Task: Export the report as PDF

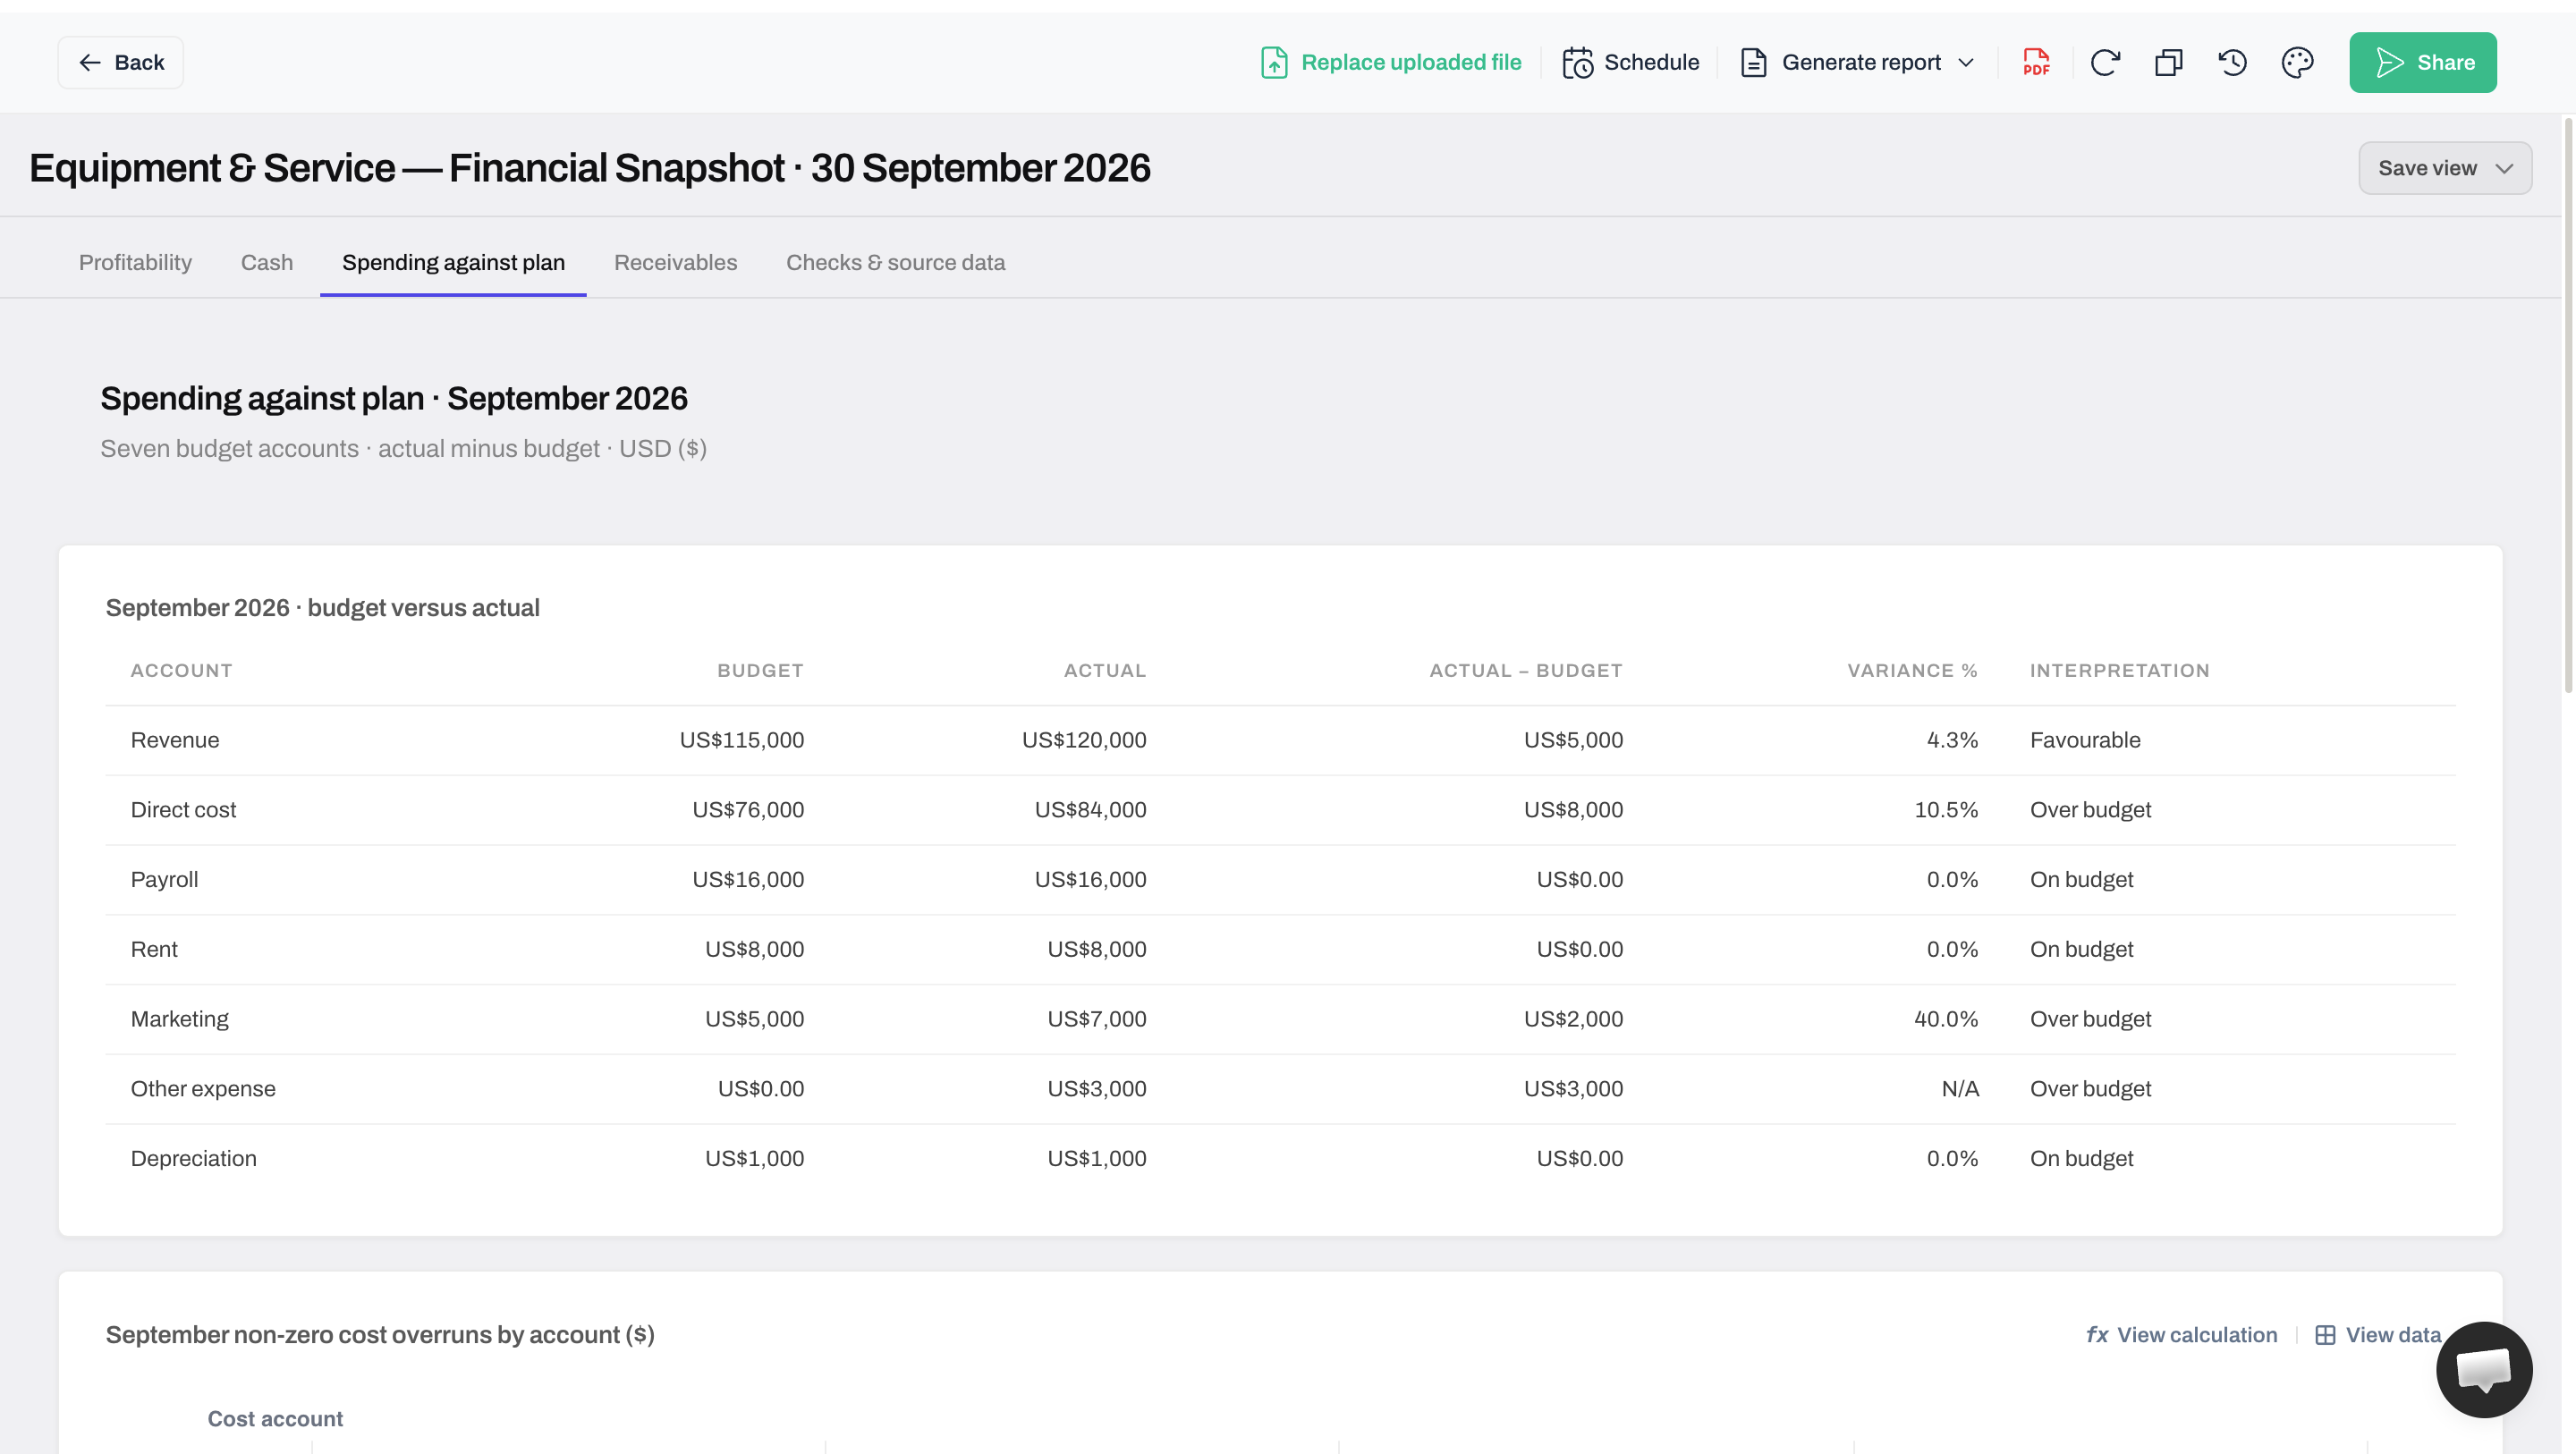Action: [2036, 62]
